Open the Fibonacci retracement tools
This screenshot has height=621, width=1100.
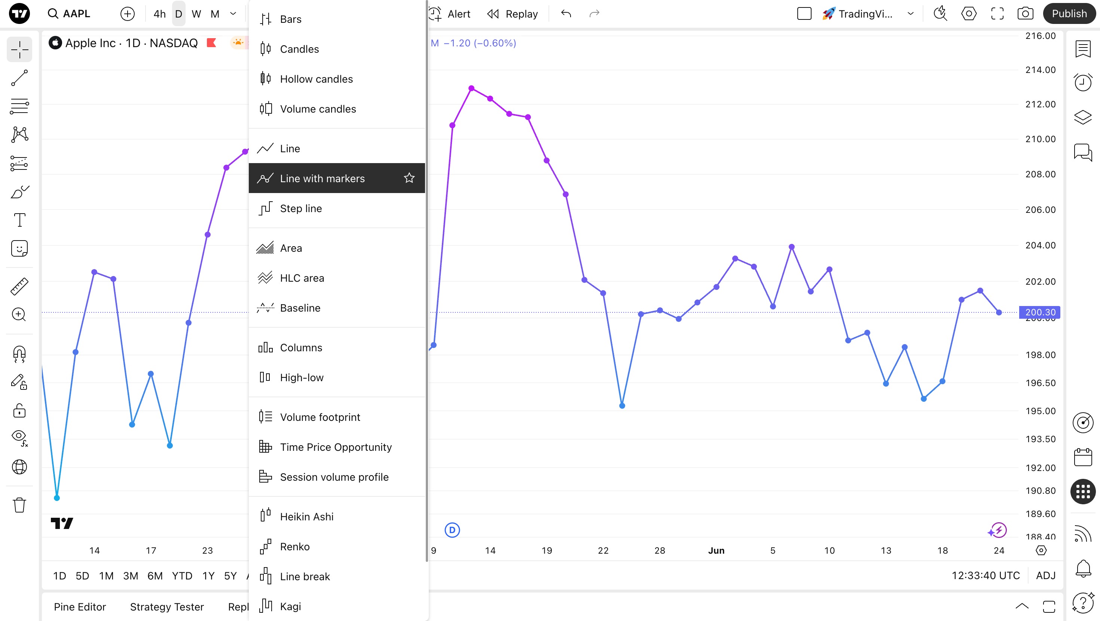pyautogui.click(x=19, y=106)
